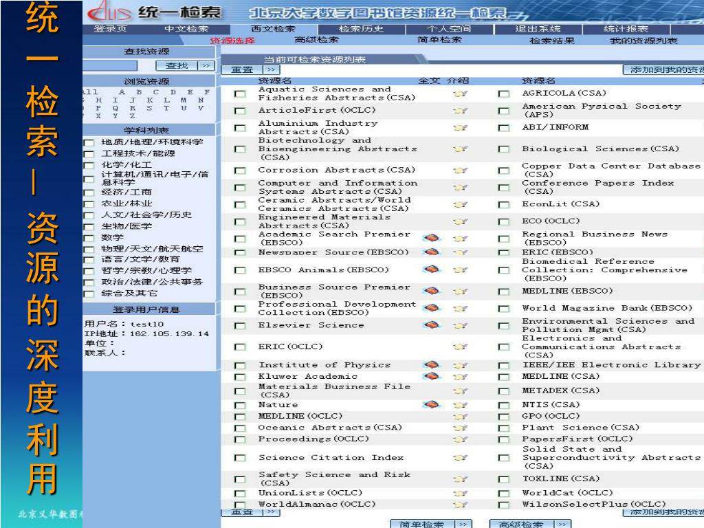Image resolution: width=704 pixels, height=528 pixels.
Task: Click bottom 高级检索 button
Action: pyautogui.click(x=521, y=524)
